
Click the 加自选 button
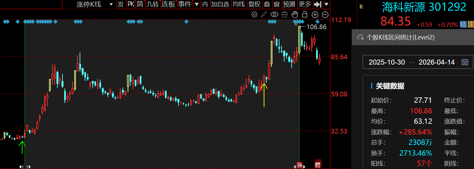point(220,4)
